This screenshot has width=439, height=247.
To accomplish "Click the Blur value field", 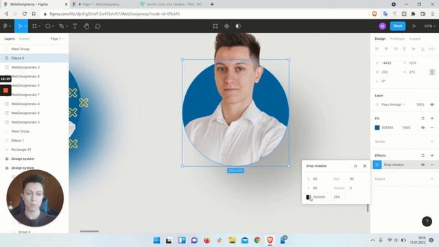I will click(352, 178).
